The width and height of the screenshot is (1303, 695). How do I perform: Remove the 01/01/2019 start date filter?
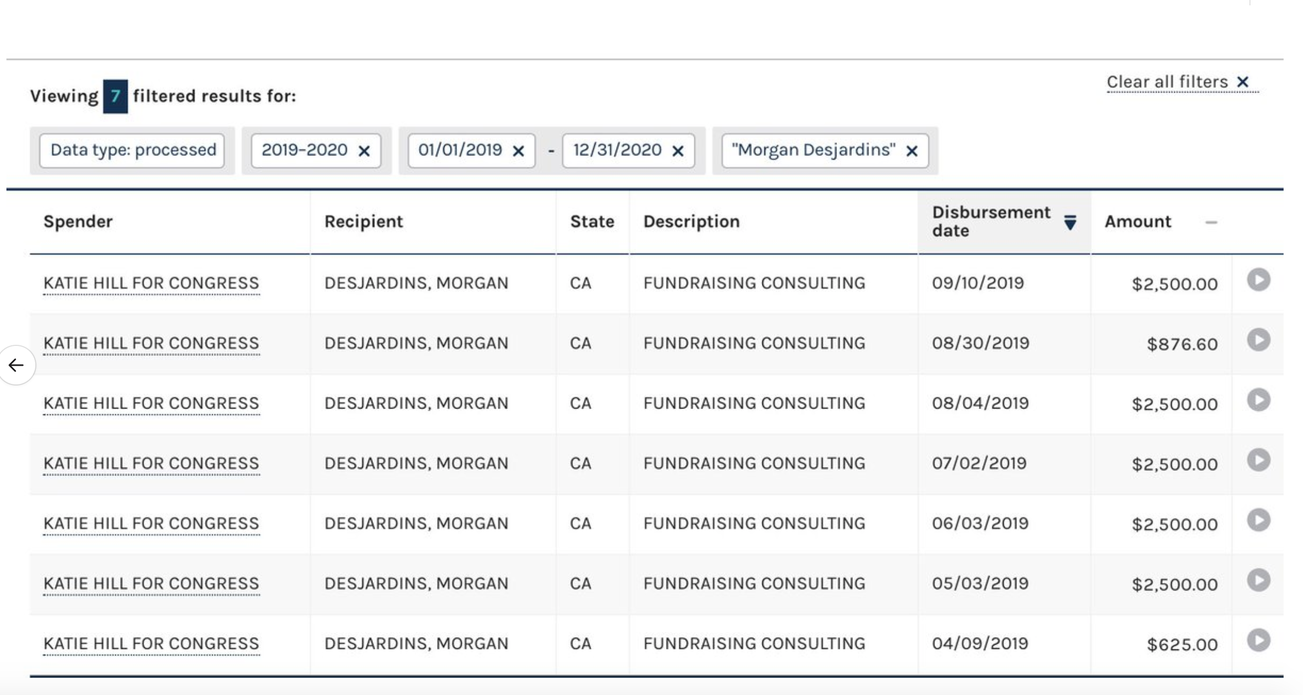tap(518, 151)
